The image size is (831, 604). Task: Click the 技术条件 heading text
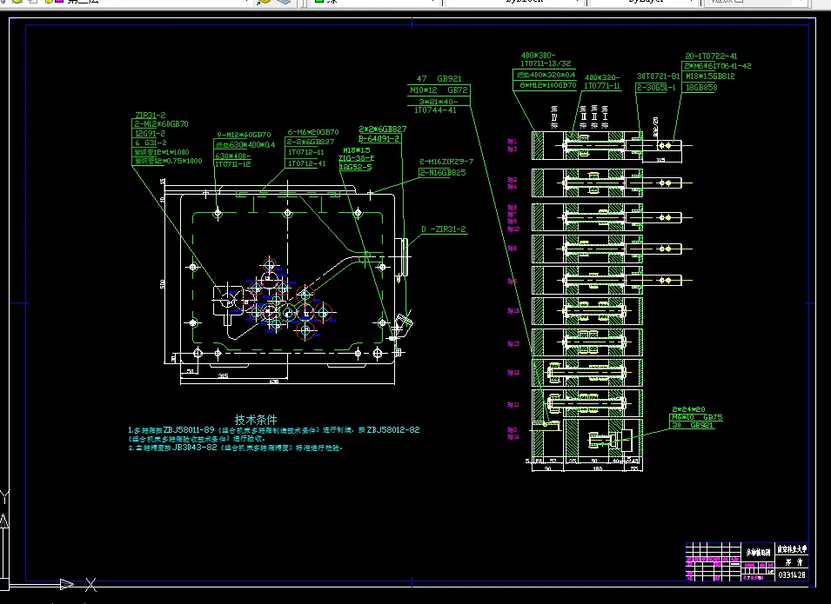tap(256, 420)
